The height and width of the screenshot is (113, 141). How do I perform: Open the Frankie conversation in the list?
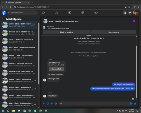tap(19, 33)
